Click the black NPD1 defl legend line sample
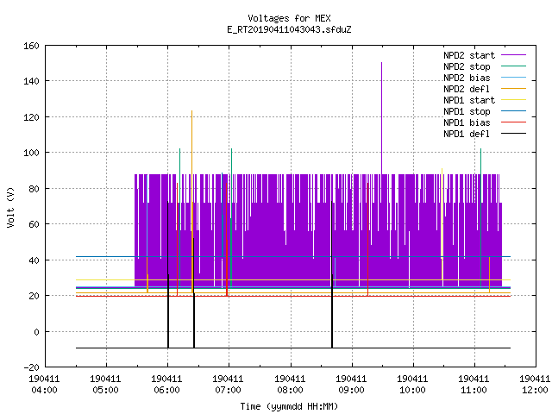The width and height of the screenshot is (552, 414). coord(513,134)
